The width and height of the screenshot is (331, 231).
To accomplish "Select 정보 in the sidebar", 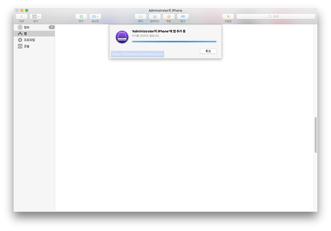I will 34,27.
